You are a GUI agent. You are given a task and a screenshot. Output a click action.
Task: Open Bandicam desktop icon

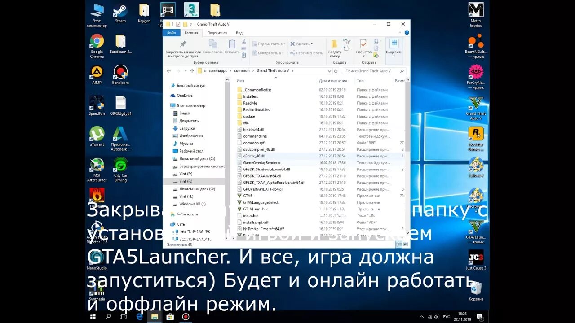click(x=120, y=74)
